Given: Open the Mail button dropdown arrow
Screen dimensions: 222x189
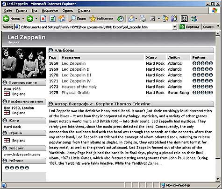Looking at the screenshot, I should pos(136,19).
